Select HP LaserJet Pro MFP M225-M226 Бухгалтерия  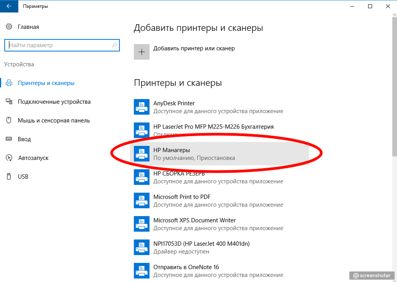tap(219, 130)
